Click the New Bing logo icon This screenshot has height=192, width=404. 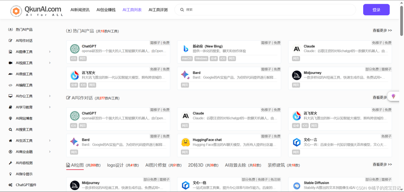[x=186, y=48]
